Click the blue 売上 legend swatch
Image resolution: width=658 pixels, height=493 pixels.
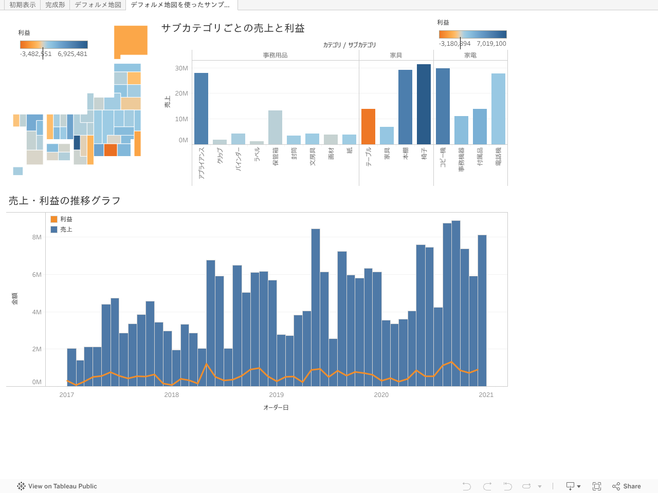[x=54, y=230]
